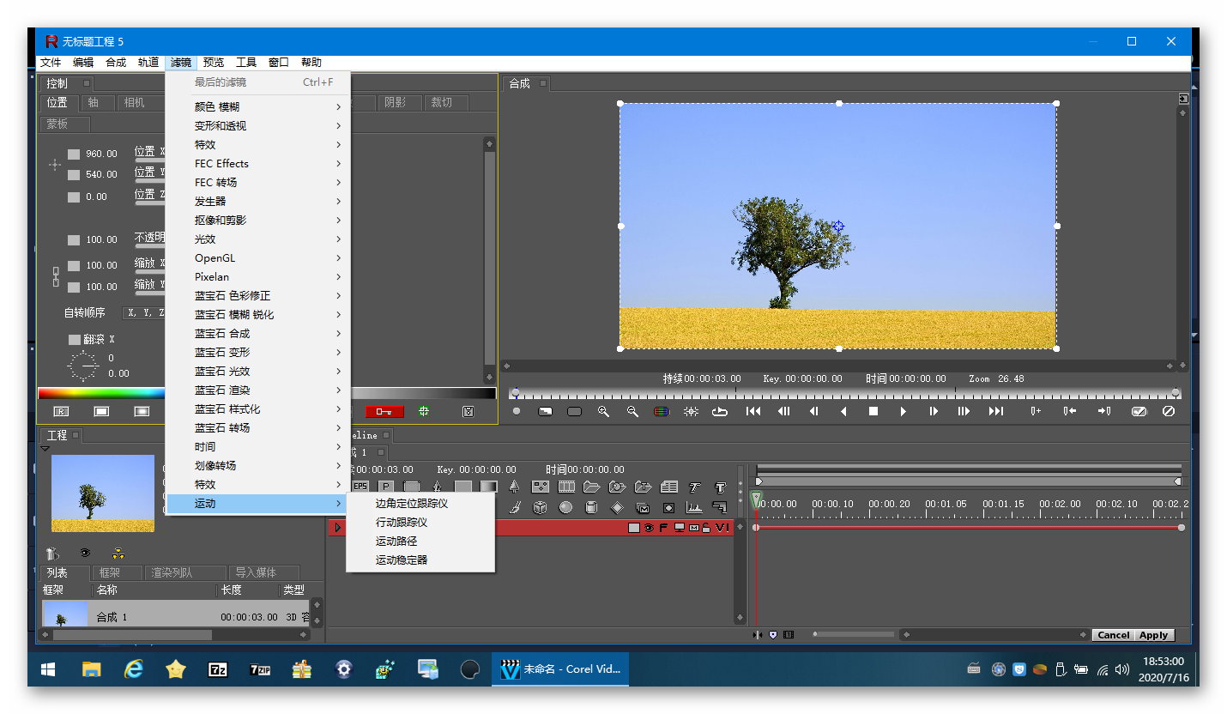The width and height of the screenshot is (1227, 714).
Task: Click the diamond keyframe icon in timeline toolbar
Action: 617,507
